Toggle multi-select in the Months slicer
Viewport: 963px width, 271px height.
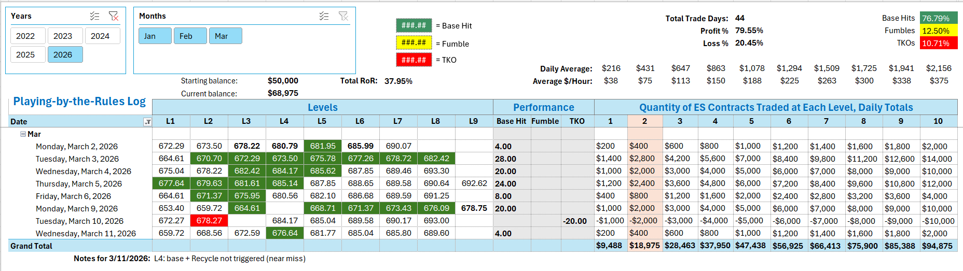pyautogui.click(x=324, y=16)
